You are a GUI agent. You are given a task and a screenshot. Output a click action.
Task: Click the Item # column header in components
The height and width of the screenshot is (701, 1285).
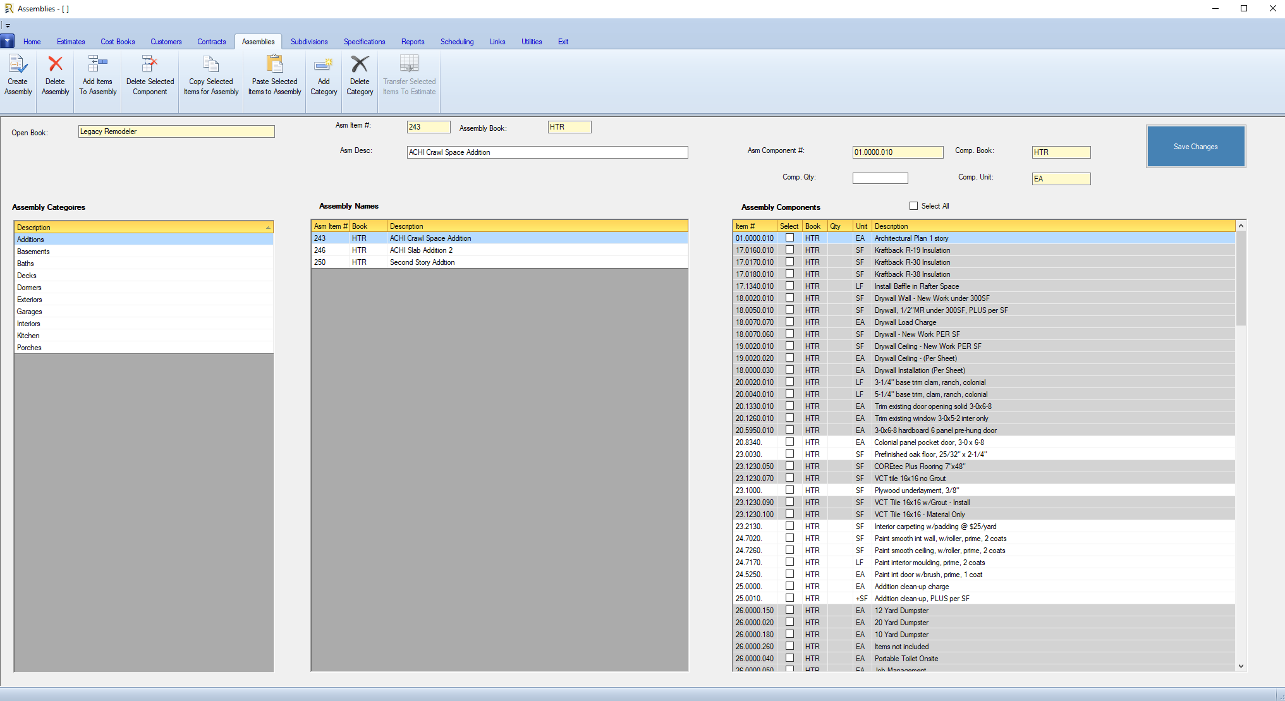755,226
